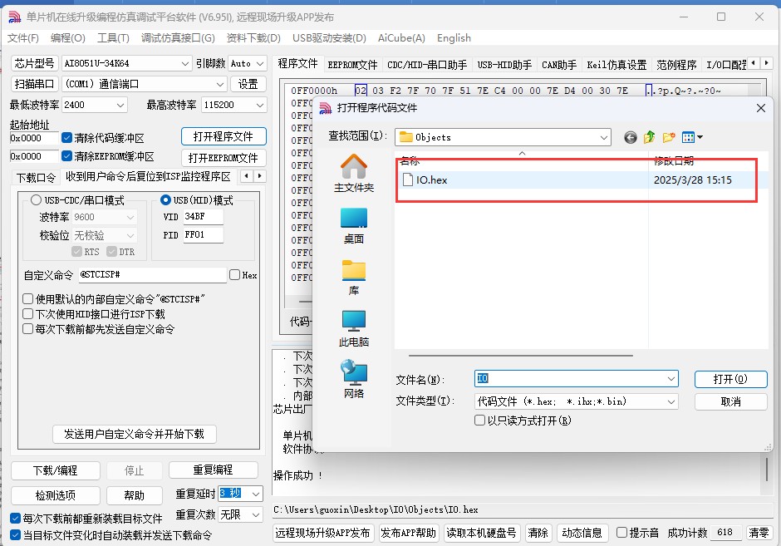Open AiCube(A) menu

[x=401, y=38]
